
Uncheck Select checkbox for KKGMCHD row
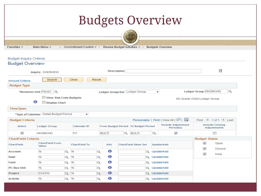22,133
